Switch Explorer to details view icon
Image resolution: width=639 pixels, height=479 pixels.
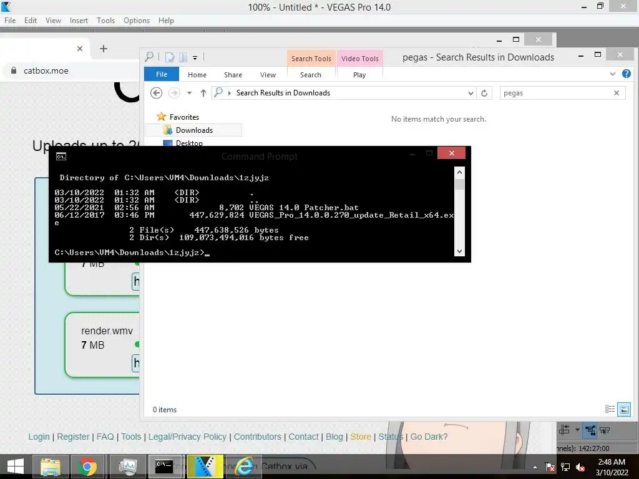(x=610, y=409)
